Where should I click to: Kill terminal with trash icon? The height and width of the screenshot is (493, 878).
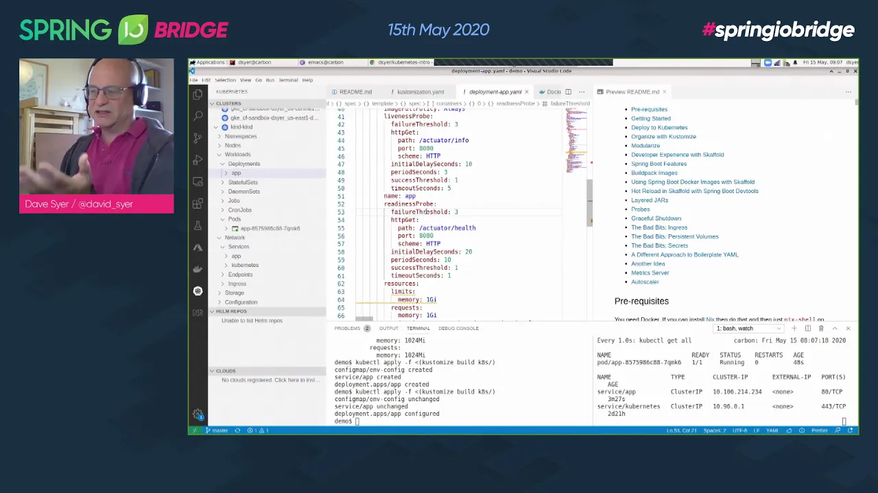[821, 329]
